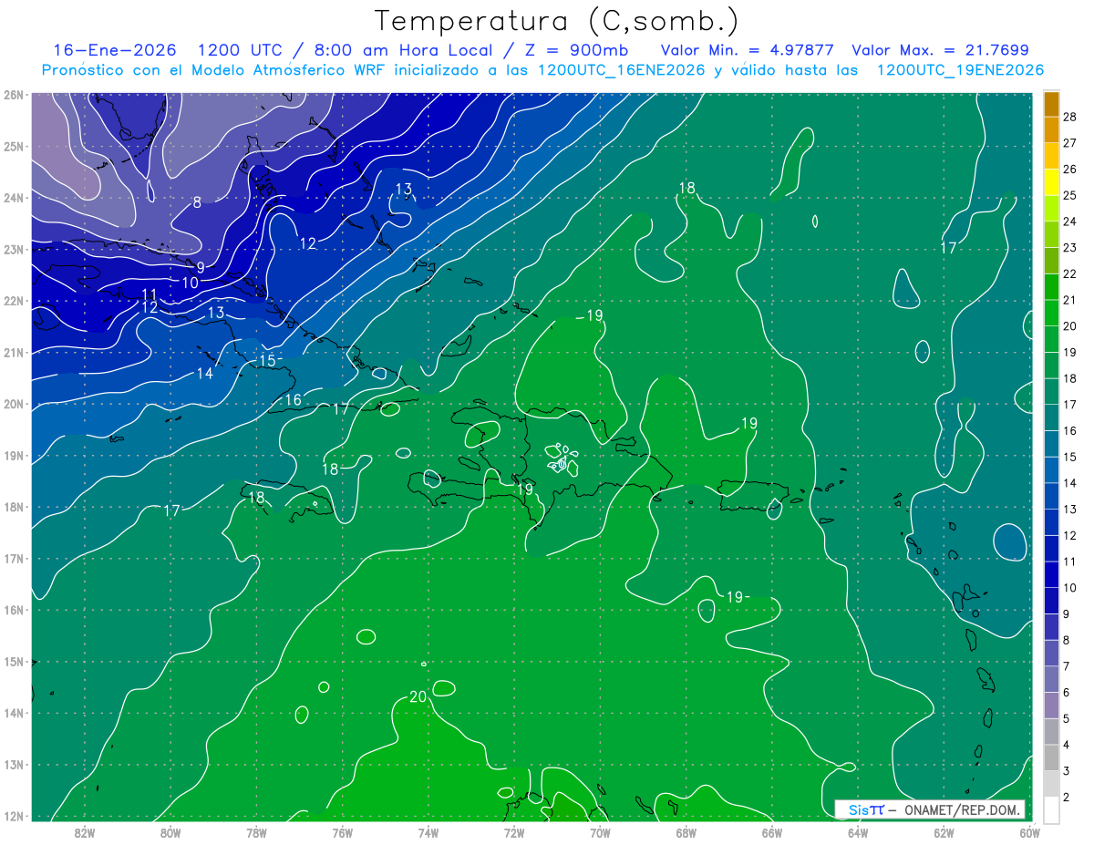Click the "Valor Min. = 4.97877" value

click(x=748, y=50)
